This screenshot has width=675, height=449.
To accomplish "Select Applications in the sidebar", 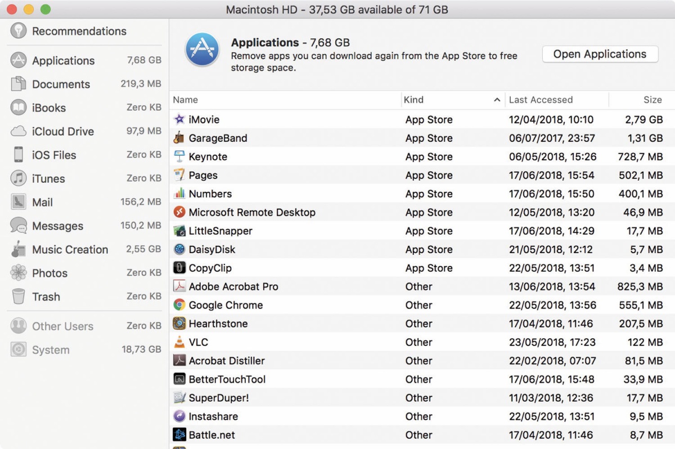I will (x=85, y=60).
